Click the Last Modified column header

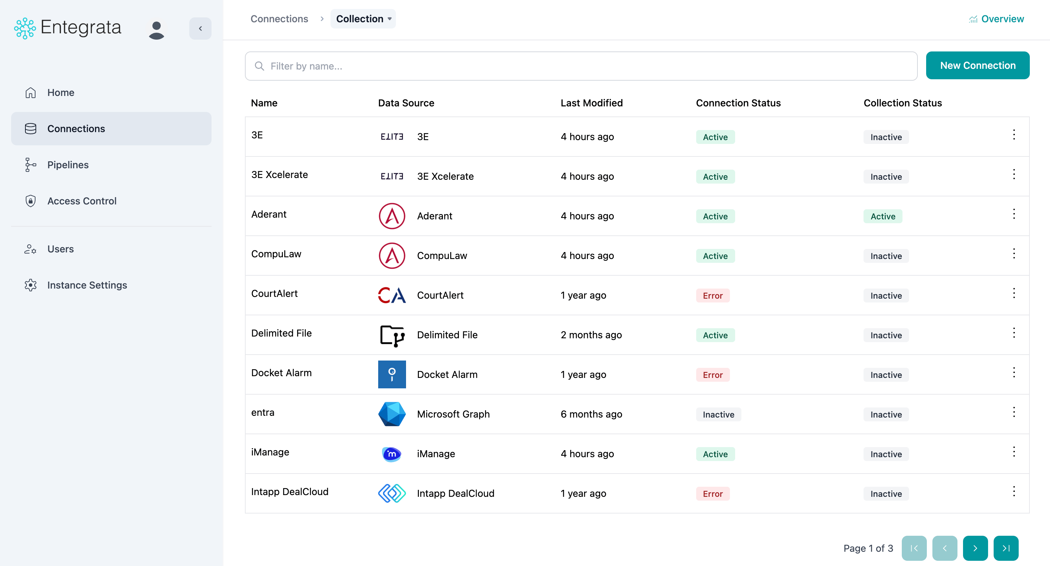[591, 103]
